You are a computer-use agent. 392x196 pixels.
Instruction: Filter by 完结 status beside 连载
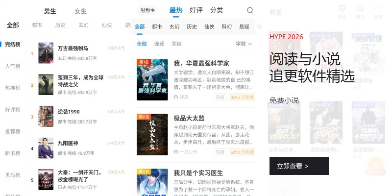click(176, 44)
